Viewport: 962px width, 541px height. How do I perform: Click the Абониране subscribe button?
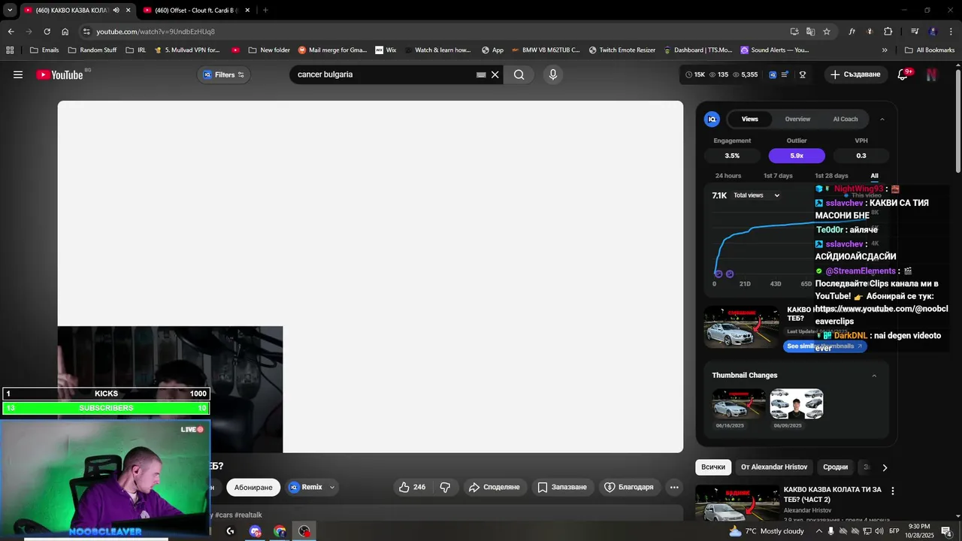(253, 488)
